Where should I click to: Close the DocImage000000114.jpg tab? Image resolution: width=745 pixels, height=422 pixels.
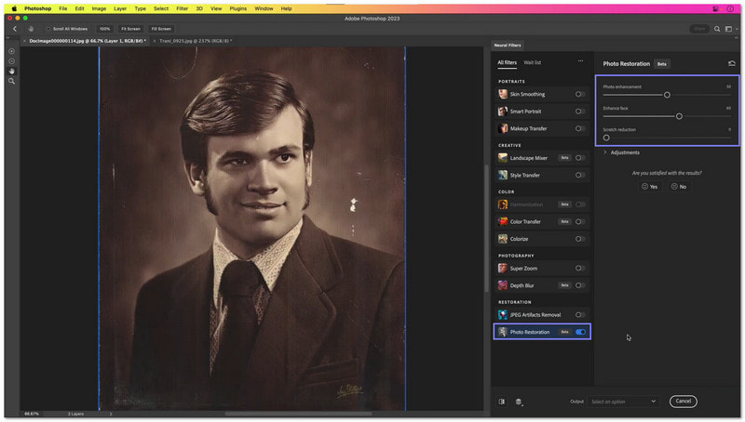coord(25,41)
